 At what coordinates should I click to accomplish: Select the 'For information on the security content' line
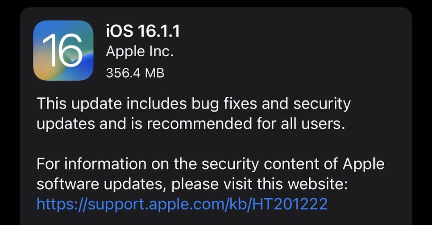click(x=211, y=164)
